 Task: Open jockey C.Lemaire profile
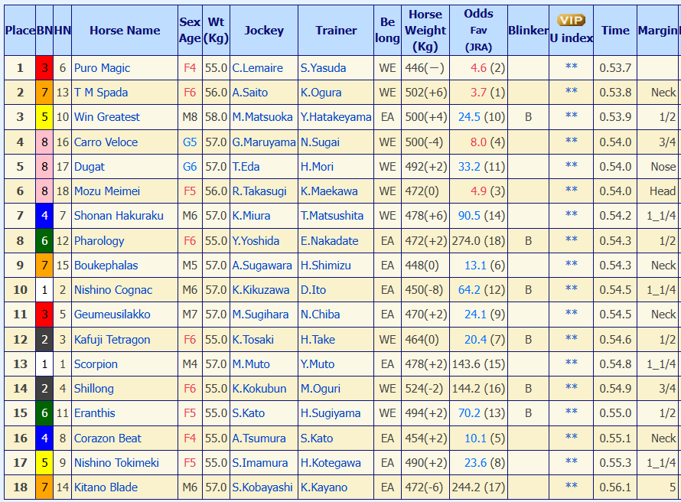pos(257,68)
